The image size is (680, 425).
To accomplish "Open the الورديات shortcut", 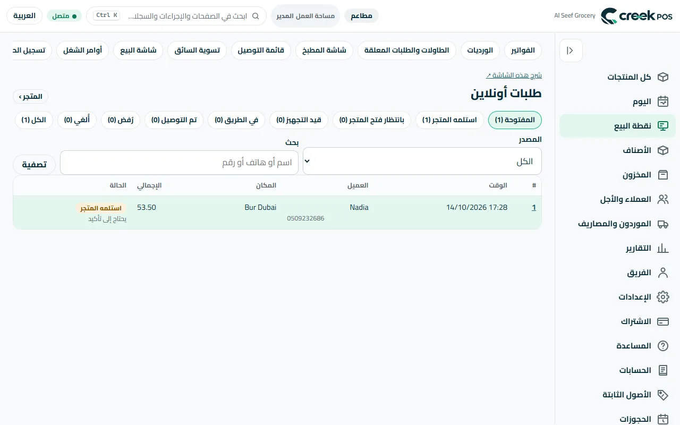I will click(480, 50).
